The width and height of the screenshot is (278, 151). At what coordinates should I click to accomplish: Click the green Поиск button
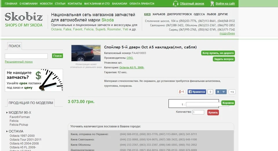57,56
